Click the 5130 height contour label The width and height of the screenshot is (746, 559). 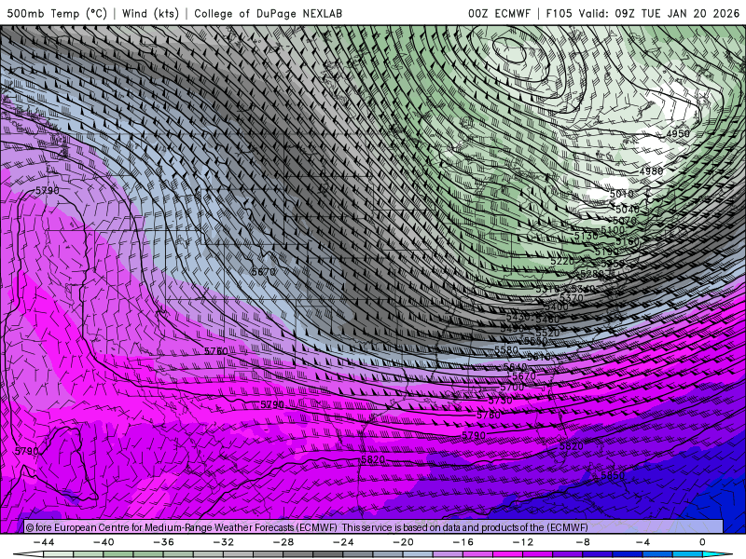(x=586, y=236)
